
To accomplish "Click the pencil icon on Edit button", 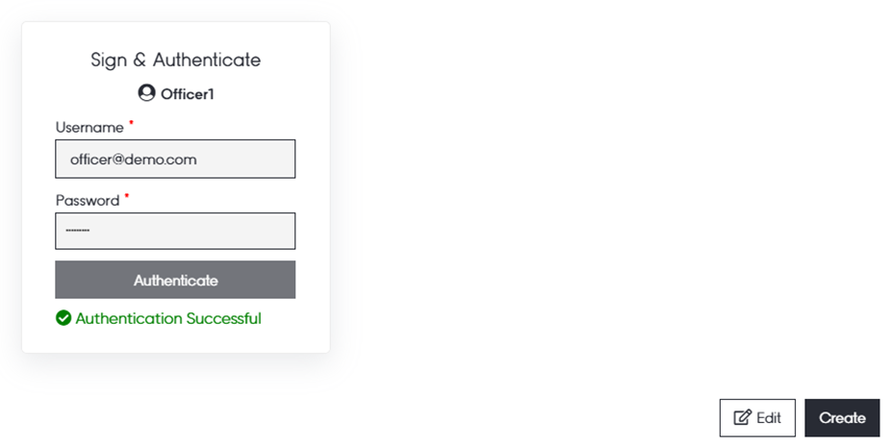I will [742, 418].
